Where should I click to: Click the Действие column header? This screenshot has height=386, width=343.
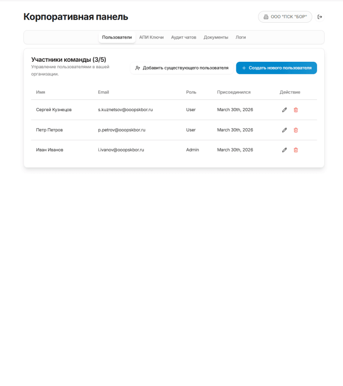290,92
